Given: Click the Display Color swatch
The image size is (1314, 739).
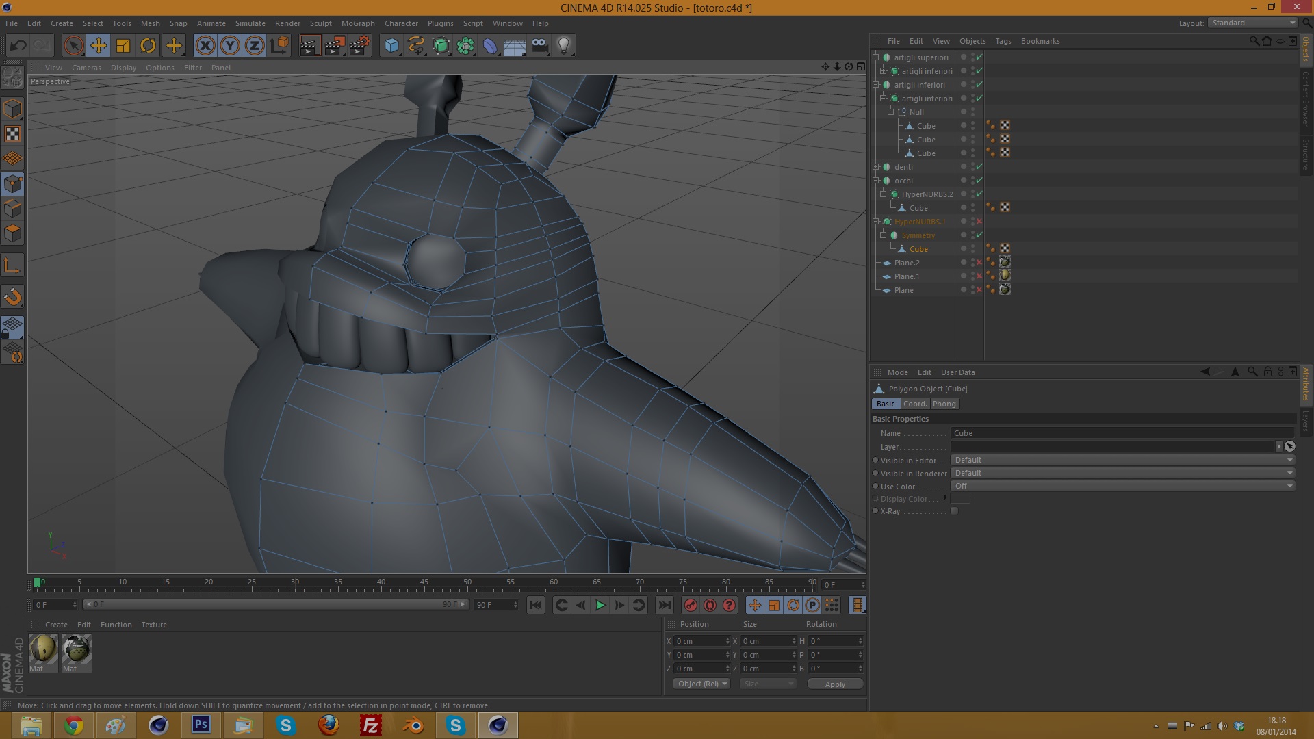Looking at the screenshot, I should tap(960, 499).
